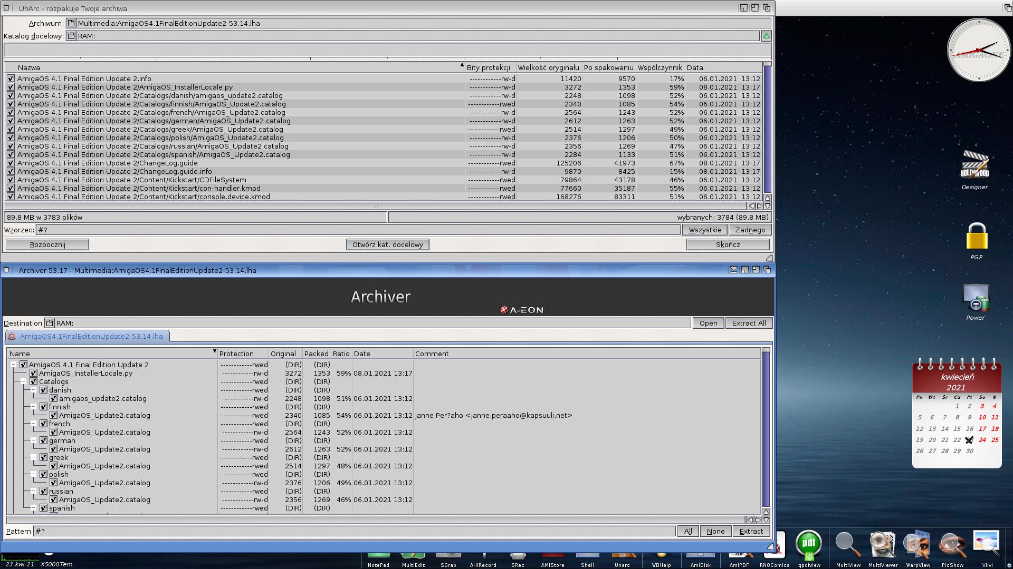Click the Open button next to Destination
The image size is (1013, 569).
[708, 323]
